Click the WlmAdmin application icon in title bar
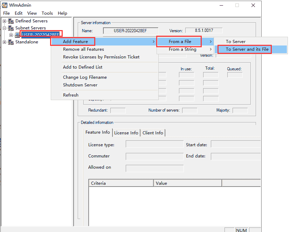Viewport: 290px width, 232px height. [x=5, y=5]
